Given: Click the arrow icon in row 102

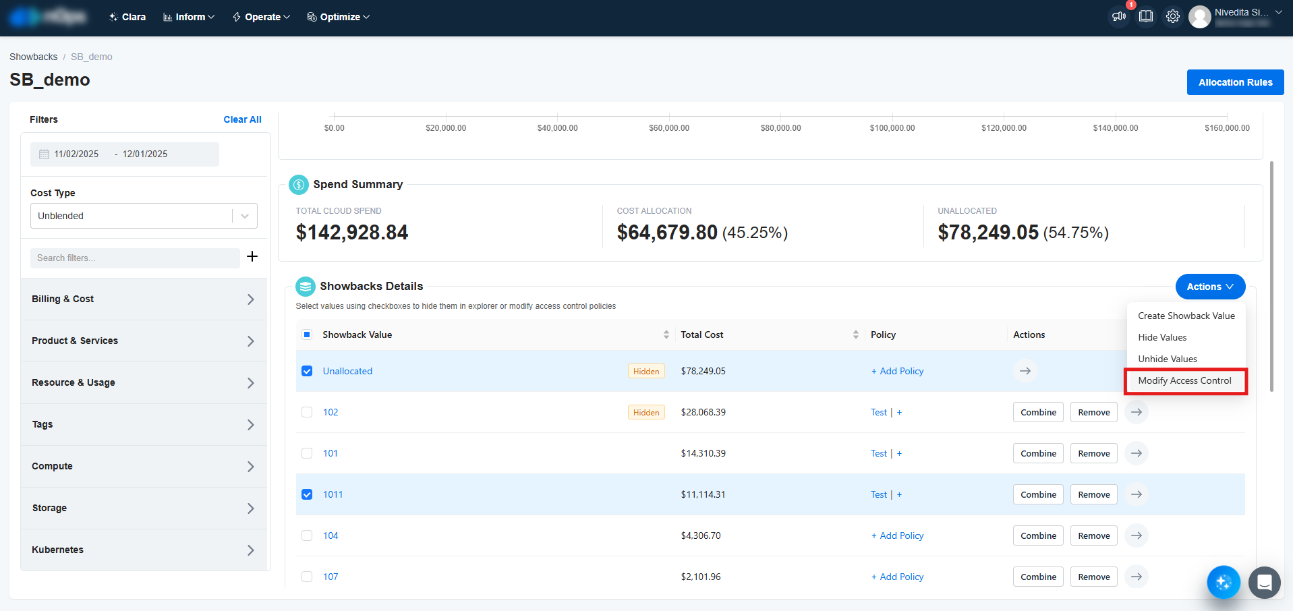Looking at the screenshot, I should (1137, 412).
